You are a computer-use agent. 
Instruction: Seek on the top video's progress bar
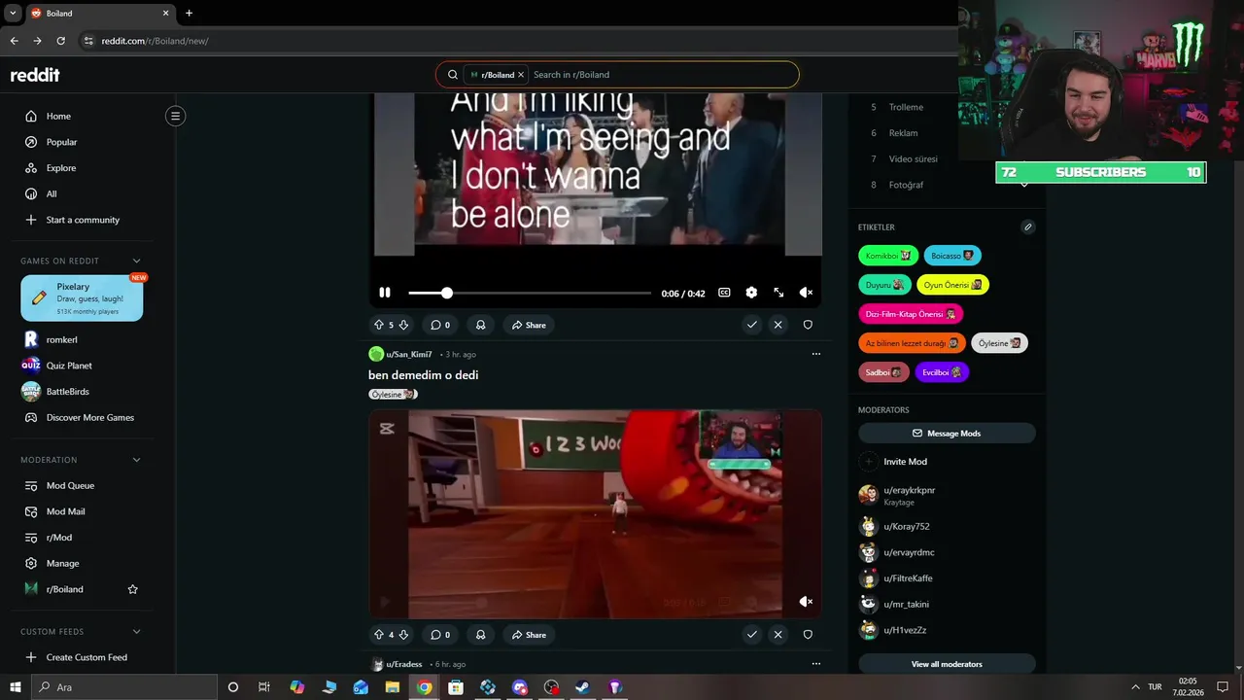pos(530,293)
